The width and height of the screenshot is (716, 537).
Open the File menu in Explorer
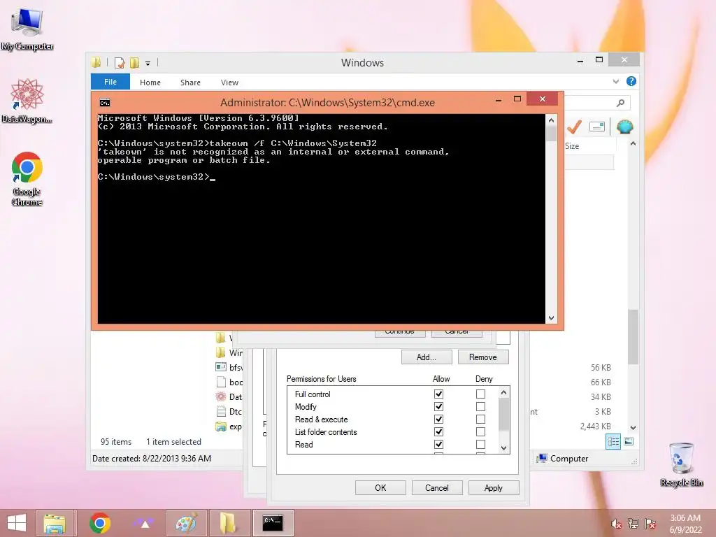pos(110,82)
